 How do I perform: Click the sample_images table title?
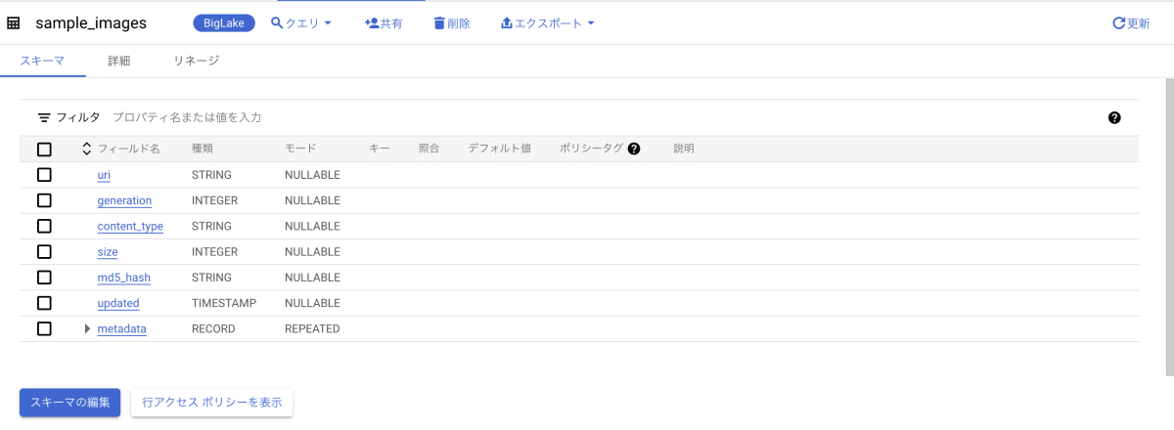click(91, 22)
